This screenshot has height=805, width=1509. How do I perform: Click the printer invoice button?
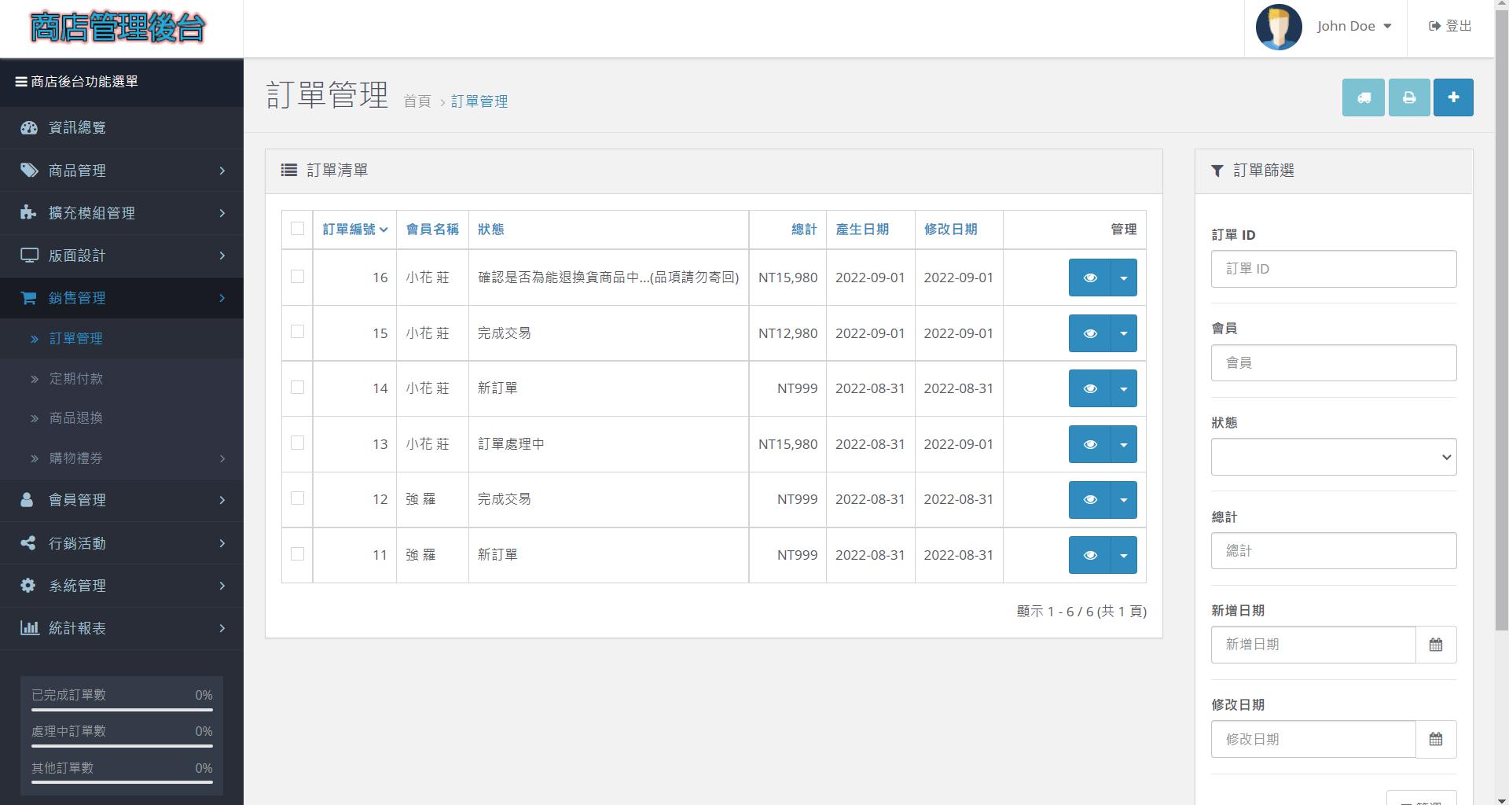click(1408, 97)
